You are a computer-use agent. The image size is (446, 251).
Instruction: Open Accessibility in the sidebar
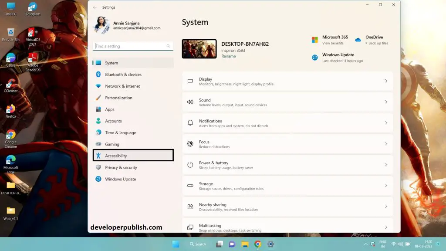133,156
